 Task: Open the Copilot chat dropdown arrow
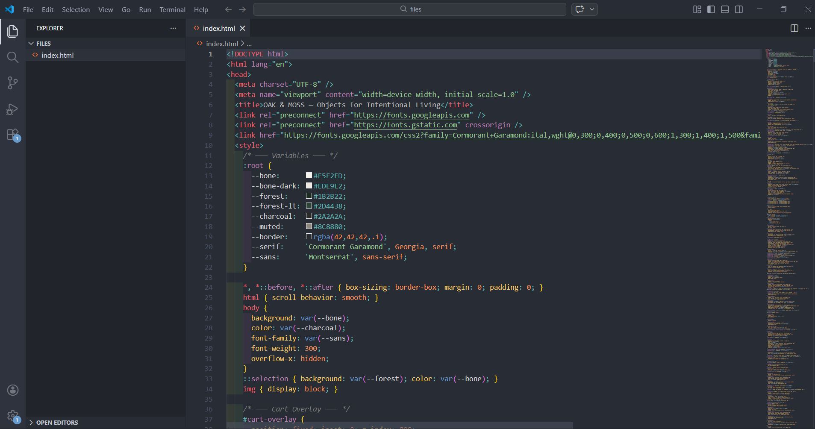[x=592, y=9]
